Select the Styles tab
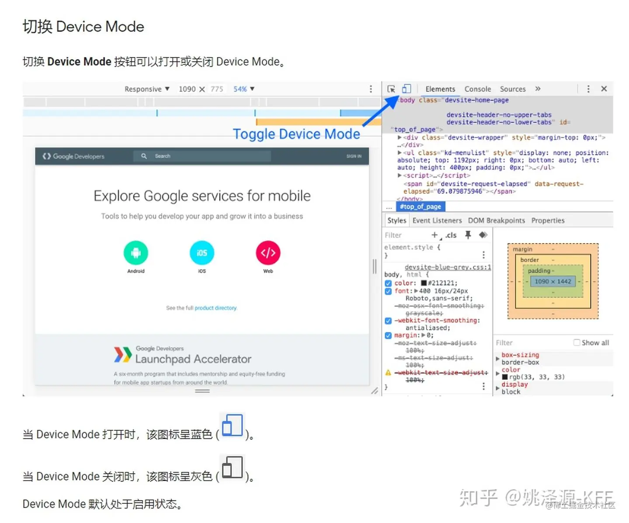The height and width of the screenshot is (523, 629). coord(397,220)
